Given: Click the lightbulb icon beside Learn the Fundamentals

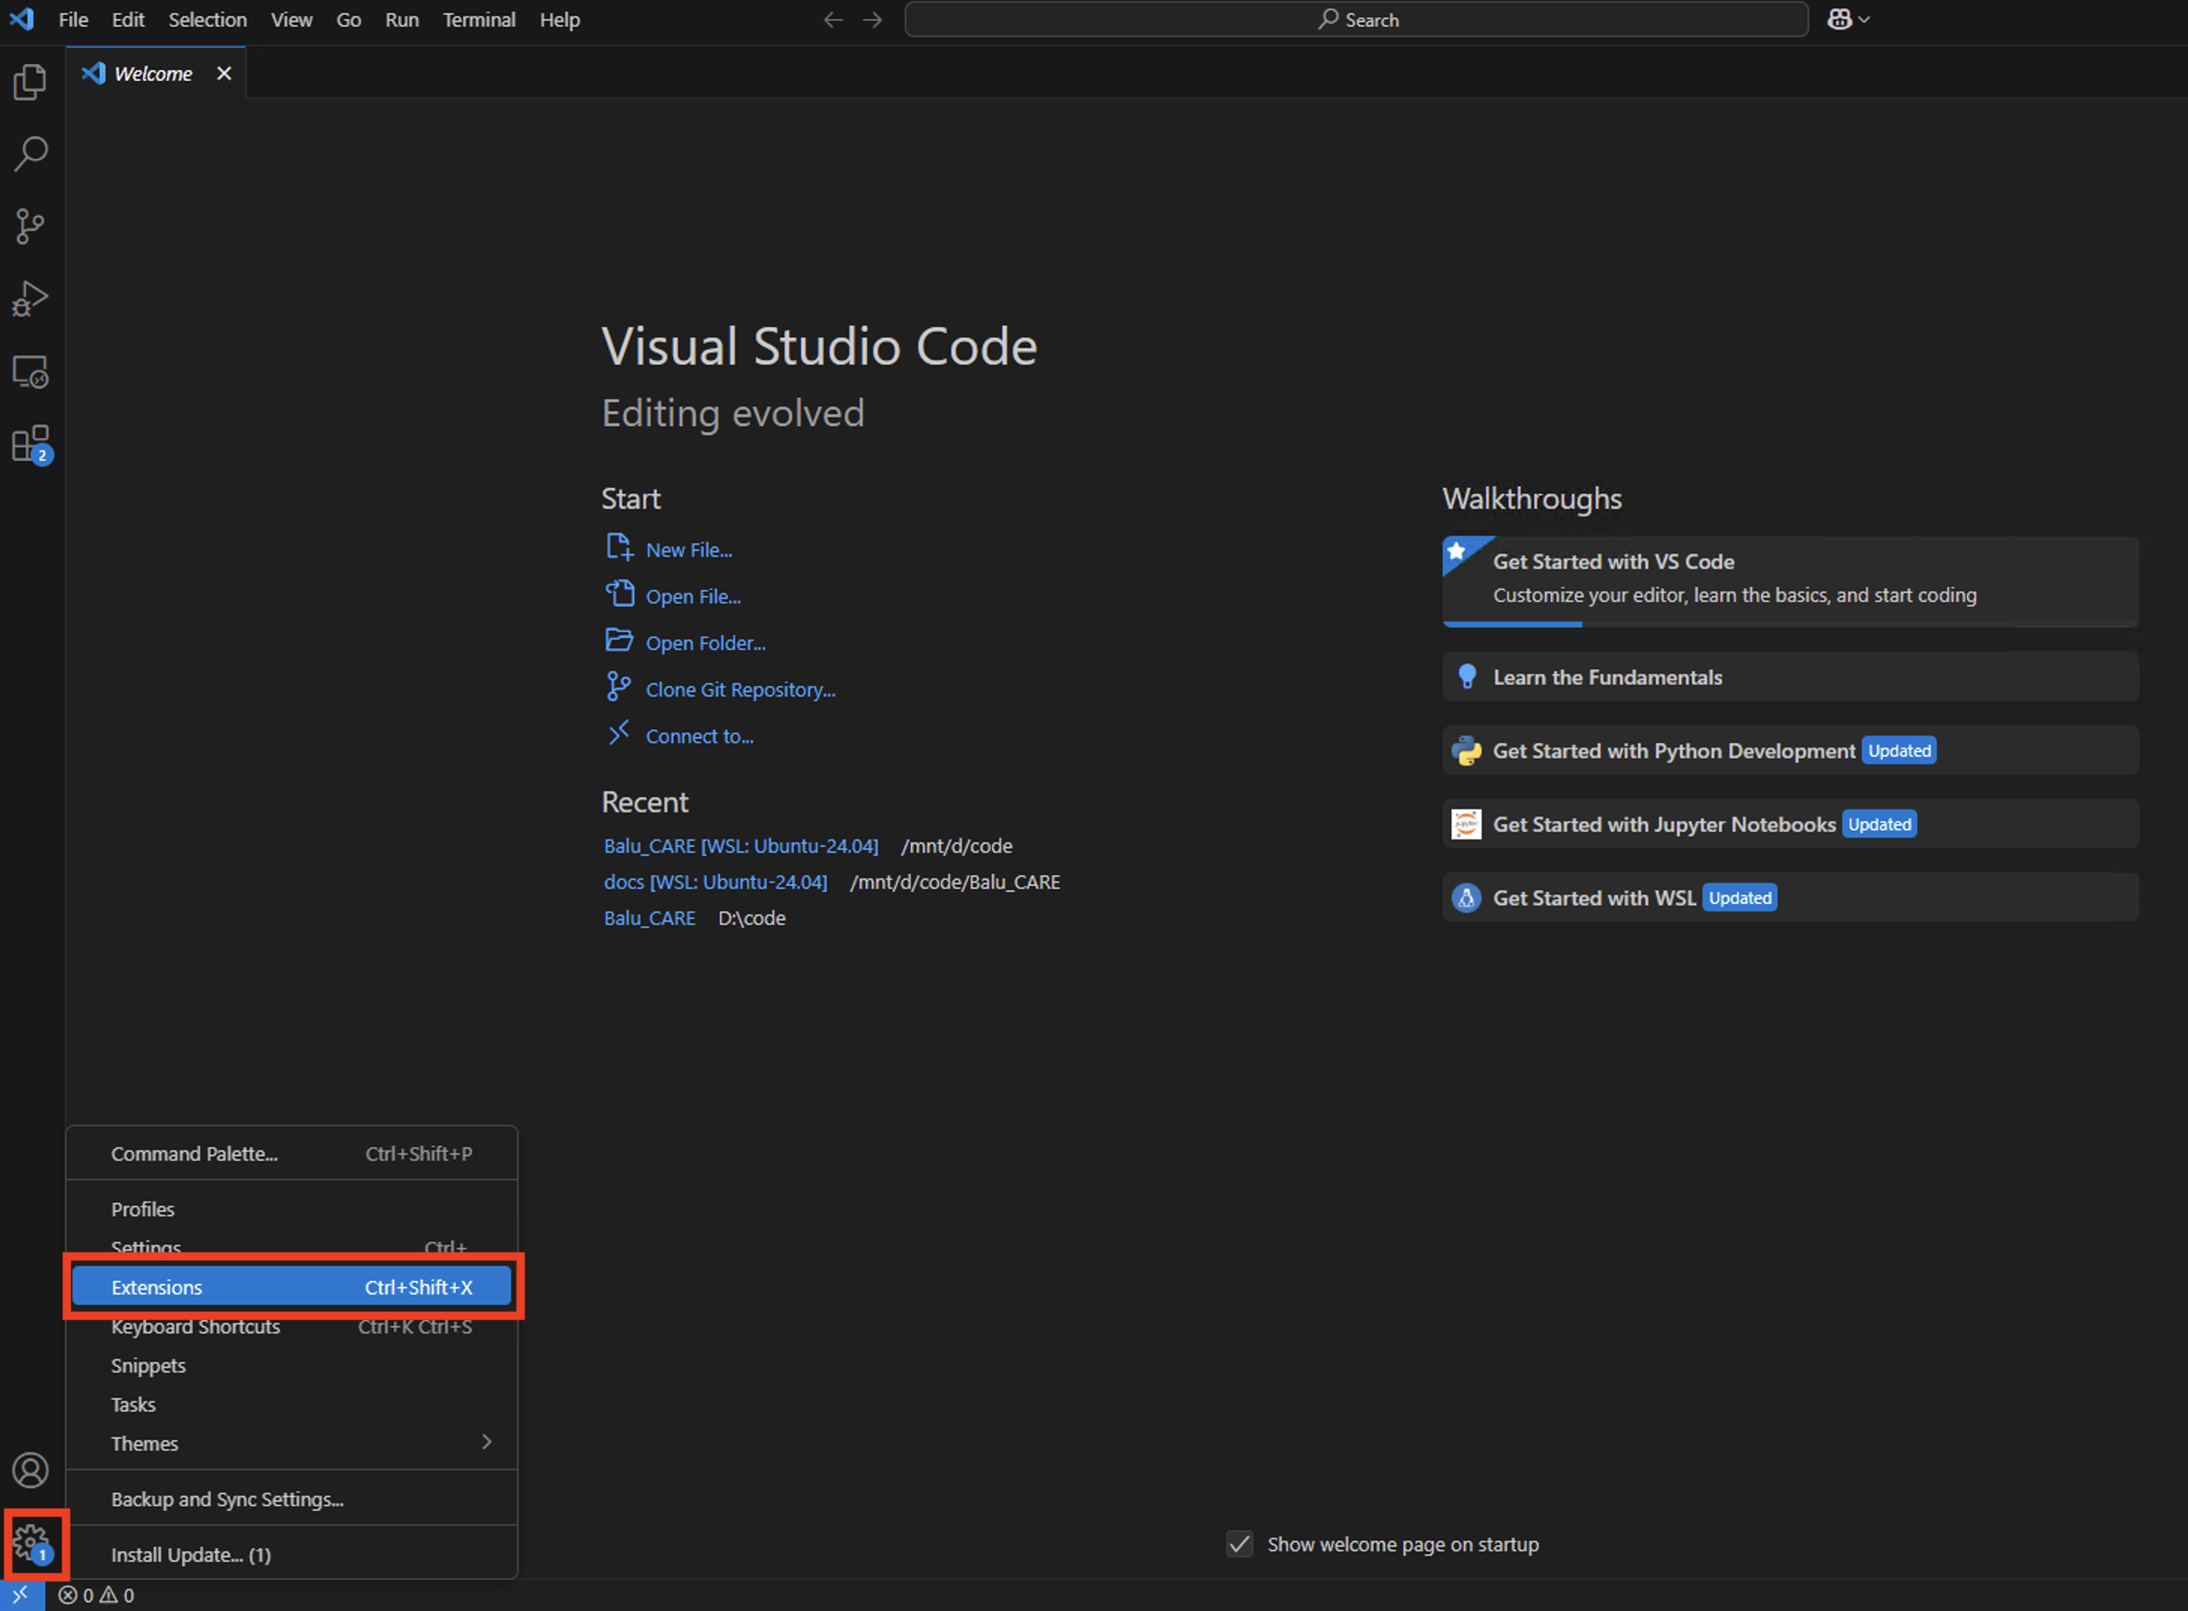Looking at the screenshot, I should (1467, 677).
